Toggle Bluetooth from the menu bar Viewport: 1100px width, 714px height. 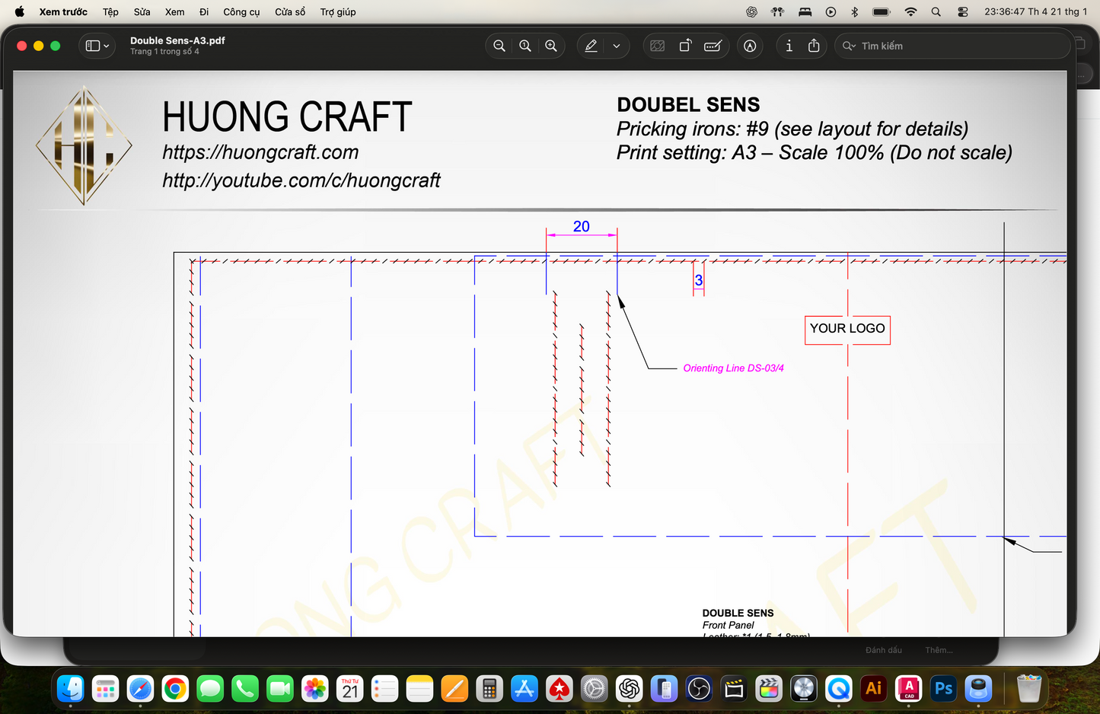point(854,11)
